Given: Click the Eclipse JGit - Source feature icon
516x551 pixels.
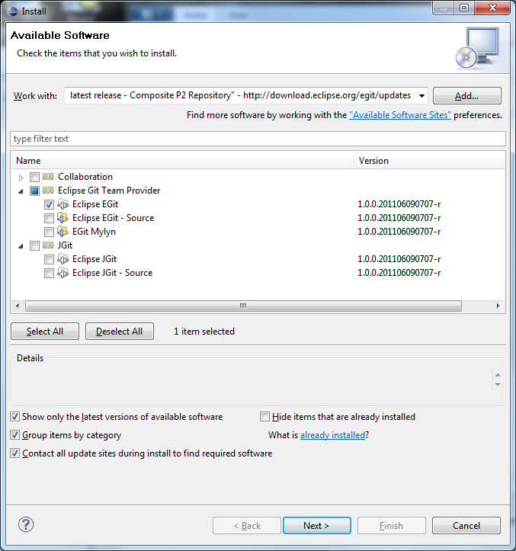Looking at the screenshot, I should click(63, 273).
